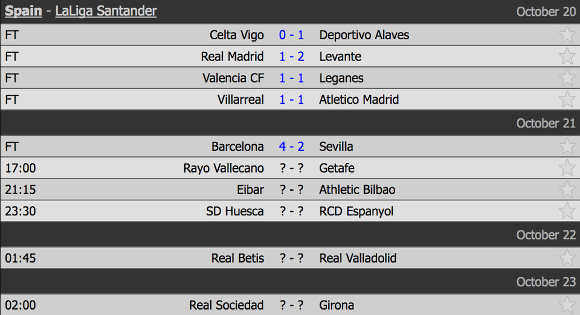The height and width of the screenshot is (315, 580).
Task: Open the LaLiga Santander league link
Action: pos(106,11)
